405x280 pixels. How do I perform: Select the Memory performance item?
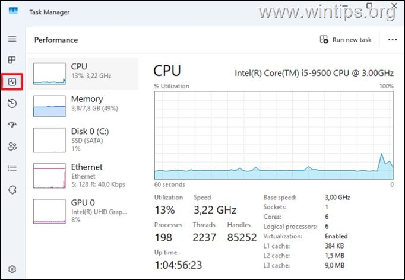point(83,106)
